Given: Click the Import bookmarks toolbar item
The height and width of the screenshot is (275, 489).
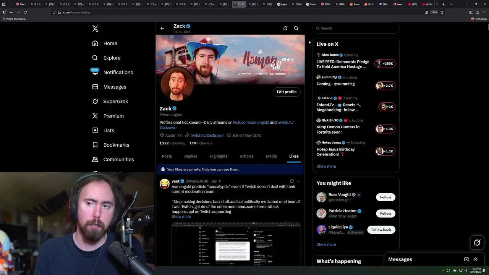Looking at the screenshot, I should [15, 19].
